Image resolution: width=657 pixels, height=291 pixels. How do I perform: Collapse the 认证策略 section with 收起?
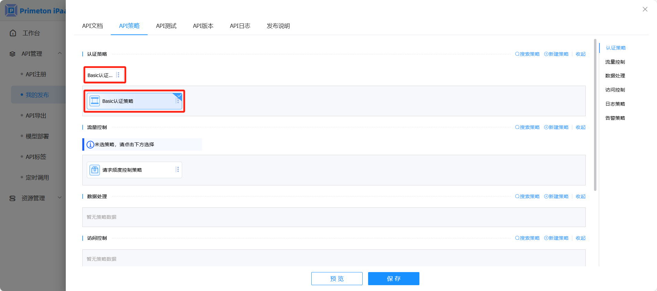pos(581,54)
